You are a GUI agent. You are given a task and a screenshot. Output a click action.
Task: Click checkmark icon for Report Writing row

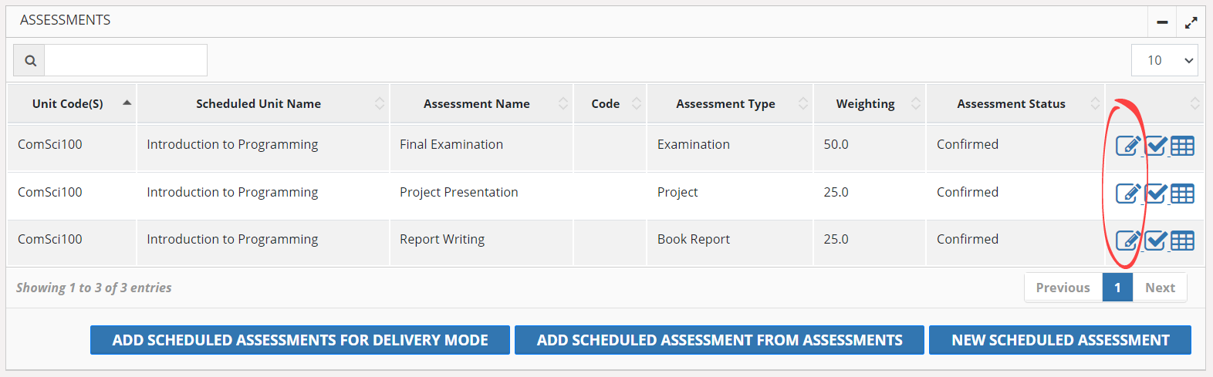tap(1155, 241)
